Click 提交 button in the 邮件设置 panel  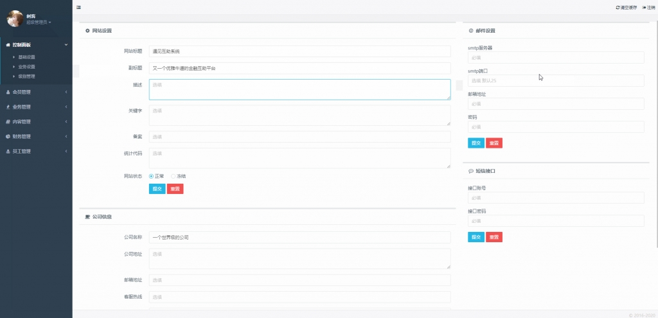(476, 143)
